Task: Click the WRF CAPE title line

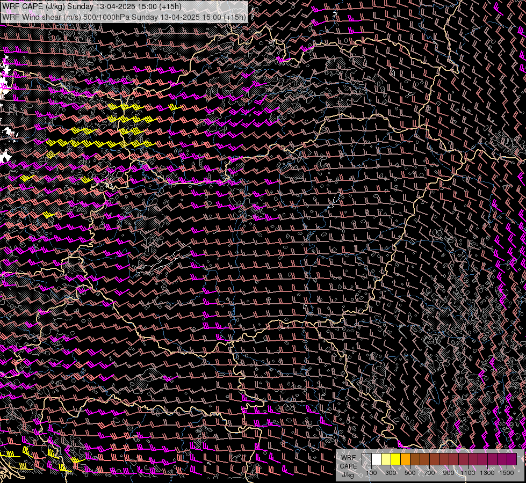Action: [x=91, y=6]
